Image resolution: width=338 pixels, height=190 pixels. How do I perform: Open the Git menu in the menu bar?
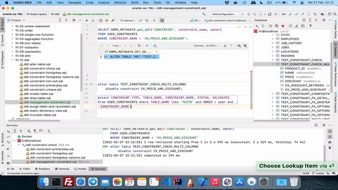(x=168, y=3)
